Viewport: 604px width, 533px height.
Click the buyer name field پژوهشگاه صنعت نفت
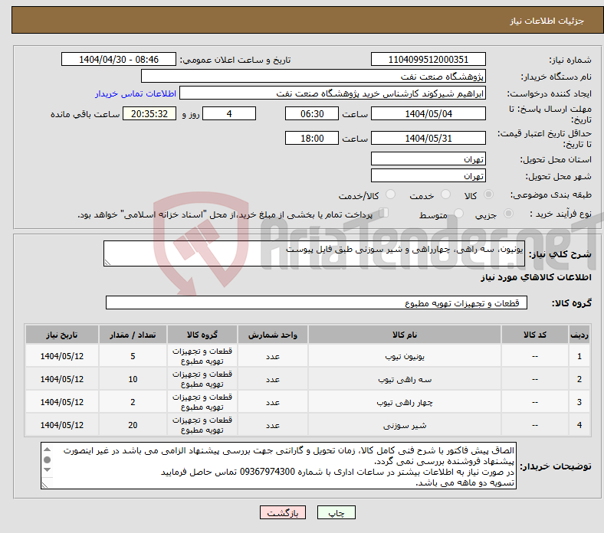pyautogui.click(x=313, y=77)
